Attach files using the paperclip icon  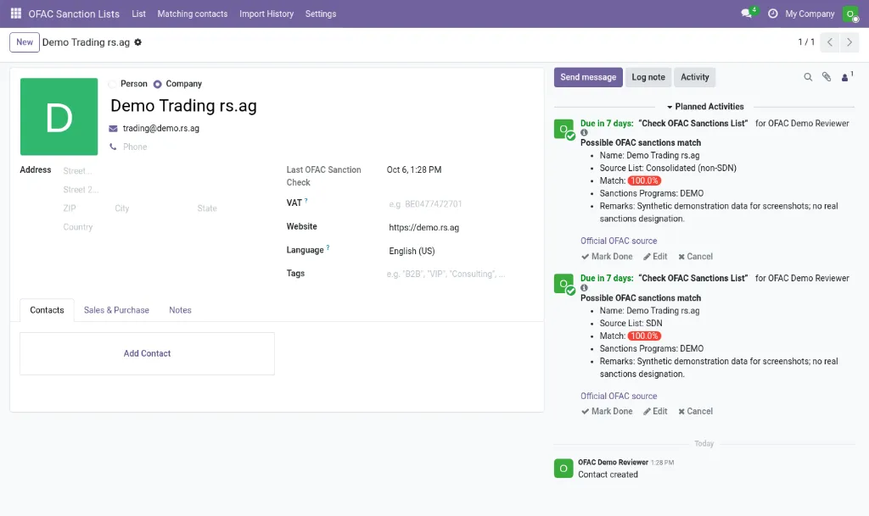click(x=827, y=77)
